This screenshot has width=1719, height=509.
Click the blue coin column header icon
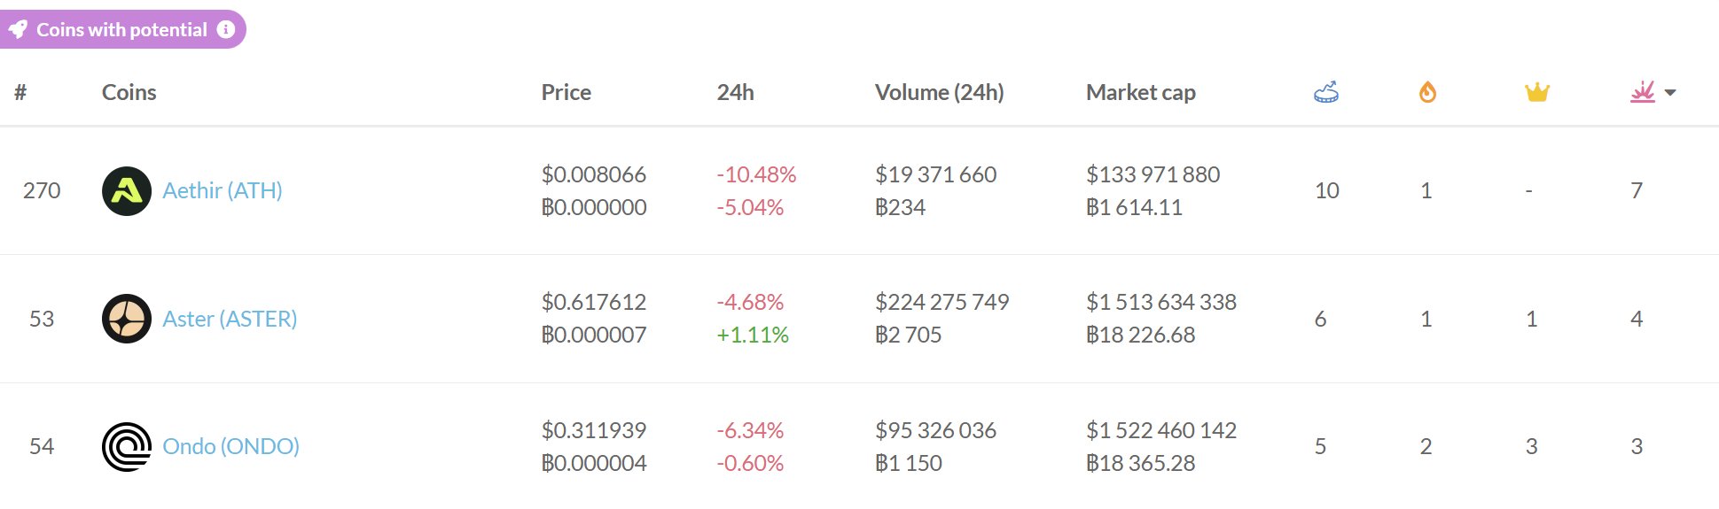(1326, 92)
